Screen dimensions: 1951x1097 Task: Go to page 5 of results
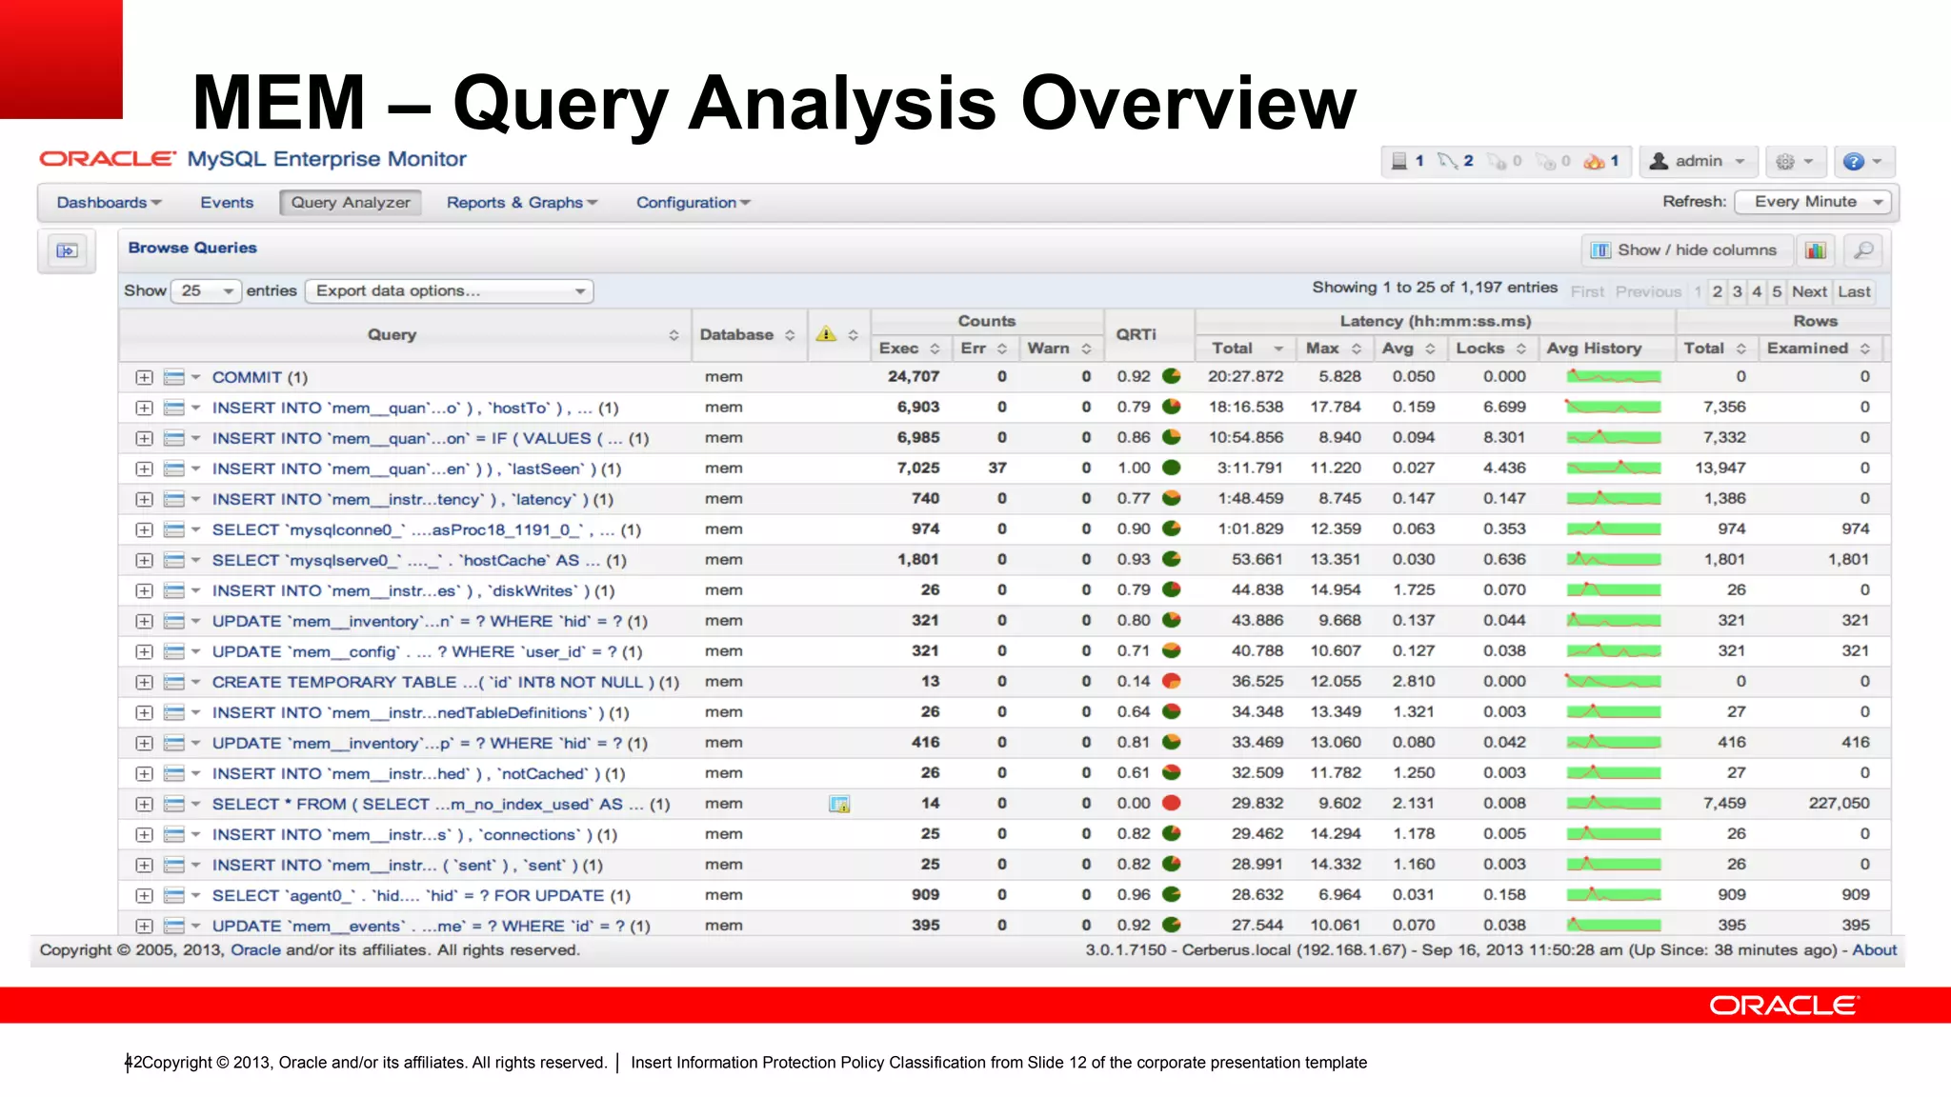(x=1777, y=292)
